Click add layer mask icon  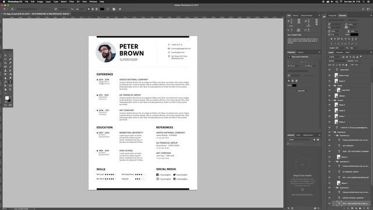[x=352, y=208]
